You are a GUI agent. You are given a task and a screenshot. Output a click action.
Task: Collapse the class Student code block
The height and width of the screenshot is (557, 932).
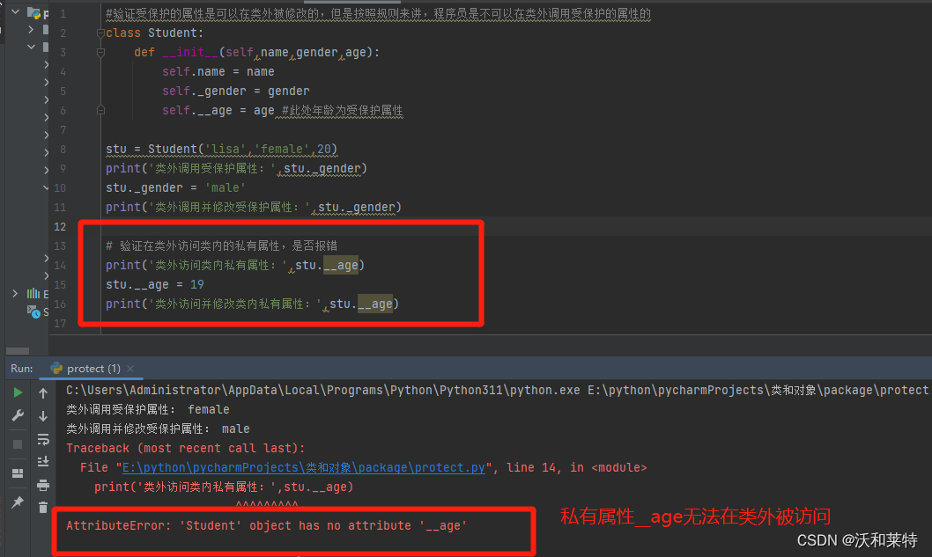click(100, 33)
